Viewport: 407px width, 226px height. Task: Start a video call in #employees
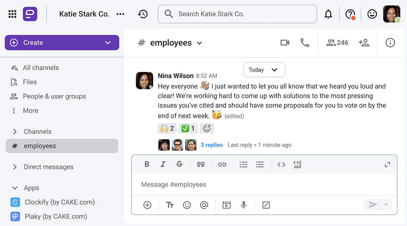285,42
